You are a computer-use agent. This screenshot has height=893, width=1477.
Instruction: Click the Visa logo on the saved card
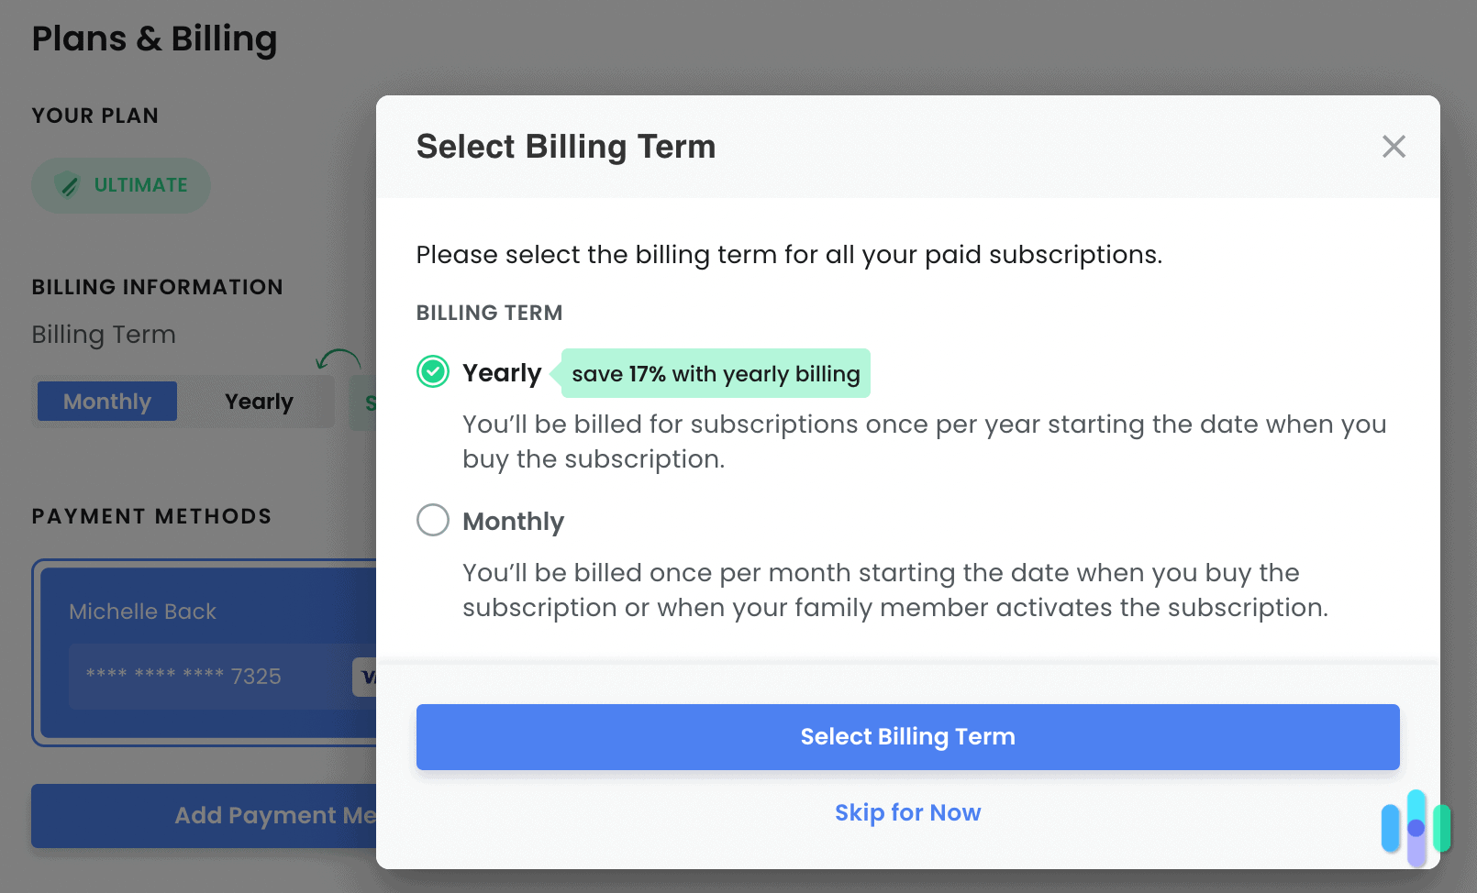[371, 677]
